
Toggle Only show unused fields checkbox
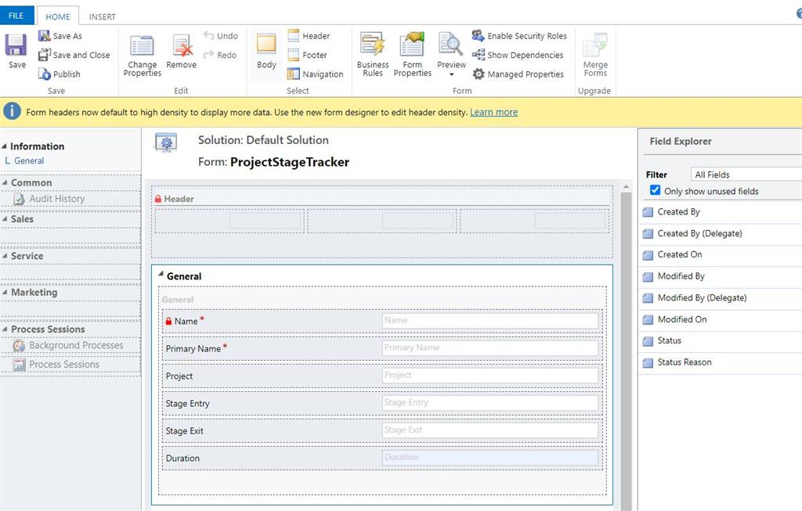click(x=656, y=190)
